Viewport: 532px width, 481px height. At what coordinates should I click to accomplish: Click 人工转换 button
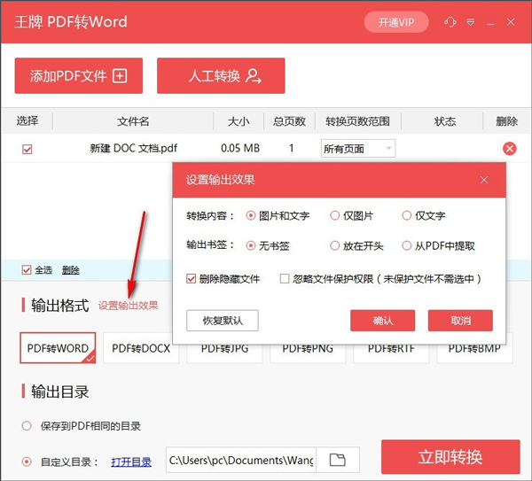tap(221, 75)
